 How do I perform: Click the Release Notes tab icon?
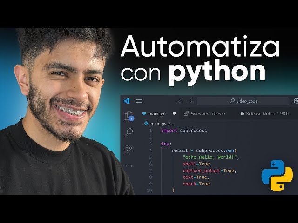243,113
